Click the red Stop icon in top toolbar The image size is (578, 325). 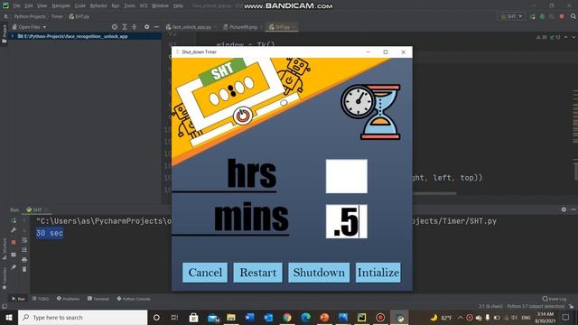tap(562, 16)
